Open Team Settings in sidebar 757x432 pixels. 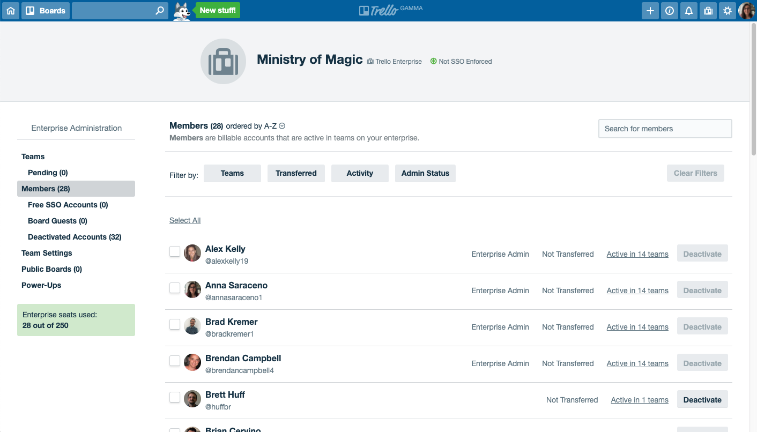[47, 253]
